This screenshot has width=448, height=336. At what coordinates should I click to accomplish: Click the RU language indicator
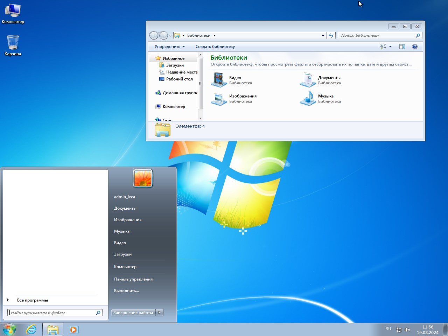[388, 329]
